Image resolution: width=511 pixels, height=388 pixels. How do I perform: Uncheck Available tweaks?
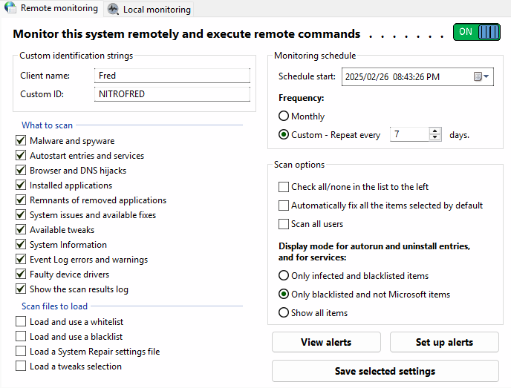click(21, 230)
